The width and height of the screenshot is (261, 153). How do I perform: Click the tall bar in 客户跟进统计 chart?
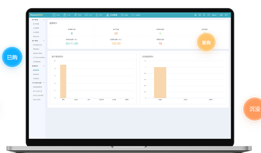pos(63,81)
